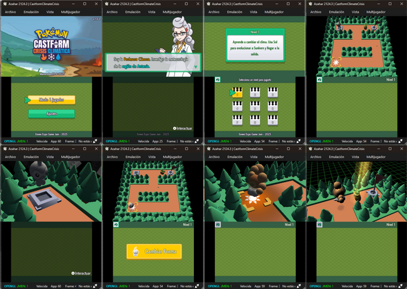Click the Castform icon on the Cambiar Forma button
The width and height of the screenshot is (407, 289).
[135, 252]
